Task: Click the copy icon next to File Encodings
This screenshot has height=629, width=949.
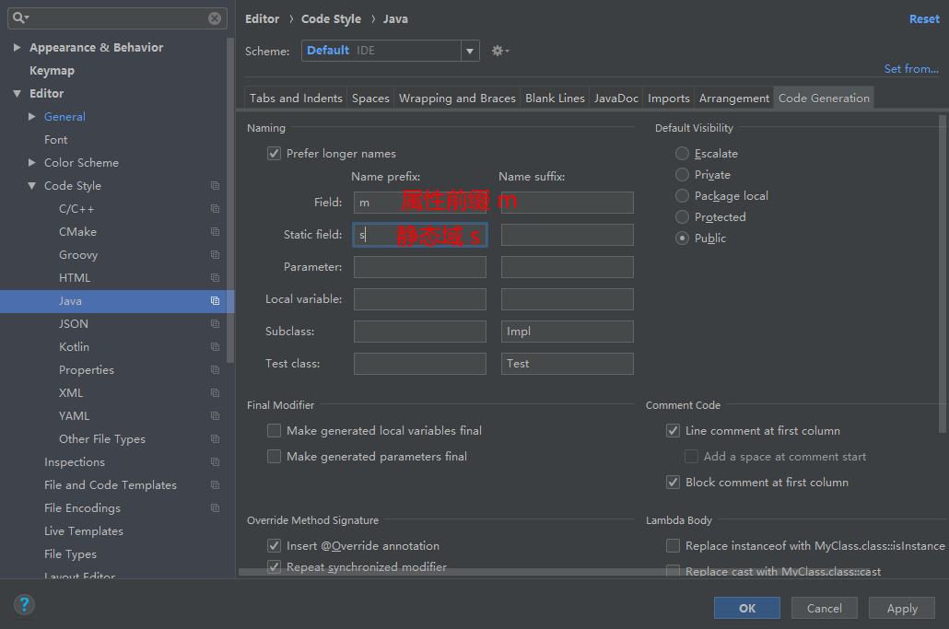Action: click(x=215, y=507)
